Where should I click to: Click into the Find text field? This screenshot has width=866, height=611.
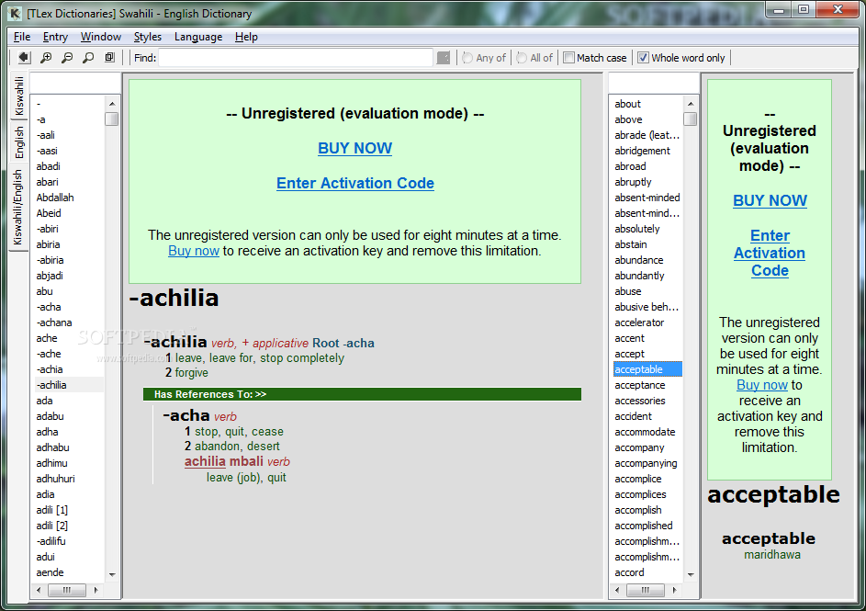[x=296, y=58]
